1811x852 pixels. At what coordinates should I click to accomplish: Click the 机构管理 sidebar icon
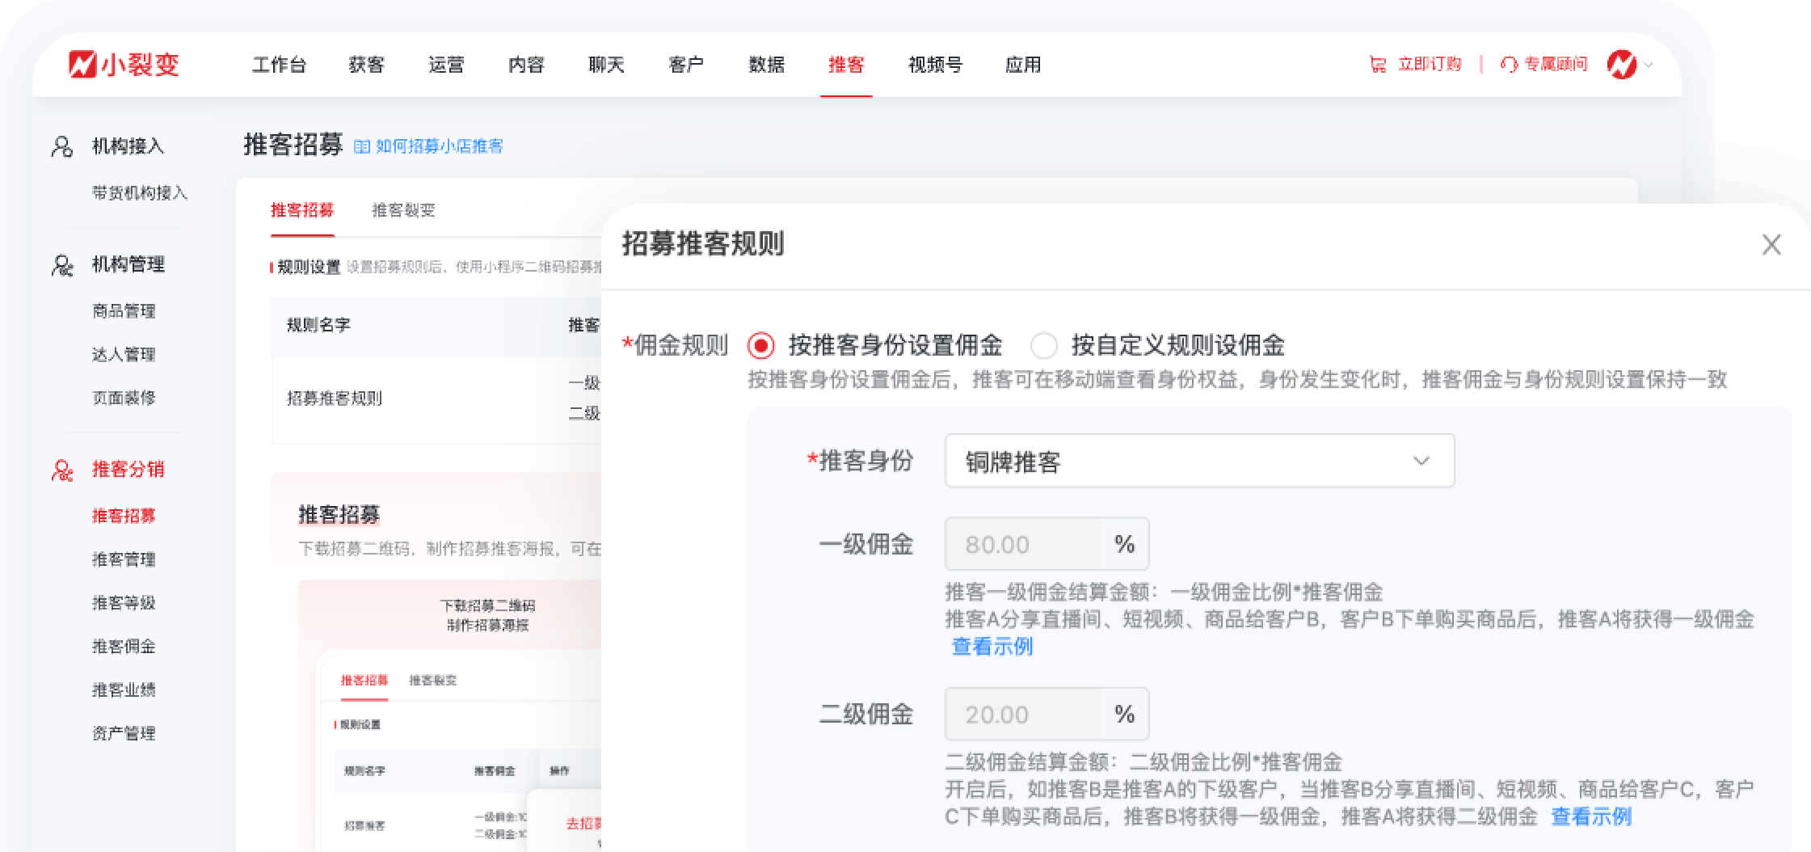(x=61, y=264)
